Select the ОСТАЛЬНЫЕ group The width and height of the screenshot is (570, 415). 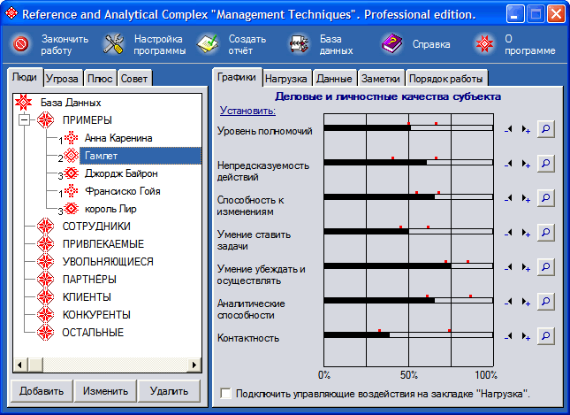93,333
